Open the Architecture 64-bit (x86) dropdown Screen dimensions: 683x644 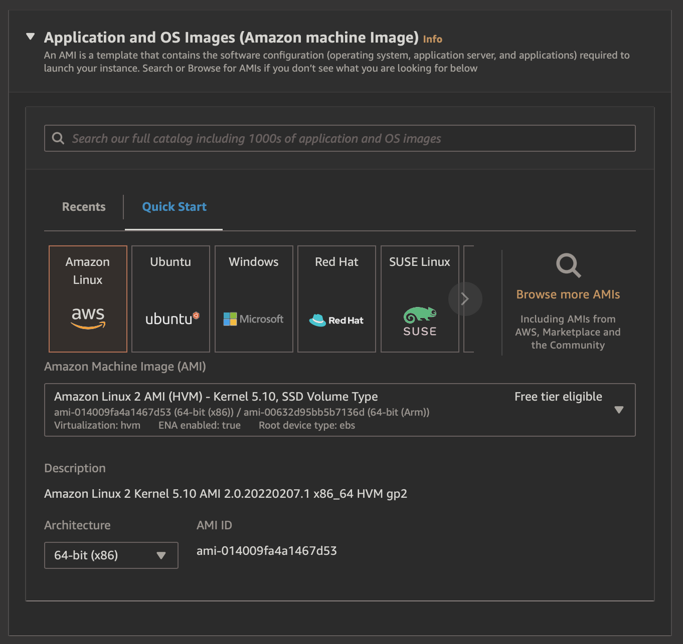[111, 555]
